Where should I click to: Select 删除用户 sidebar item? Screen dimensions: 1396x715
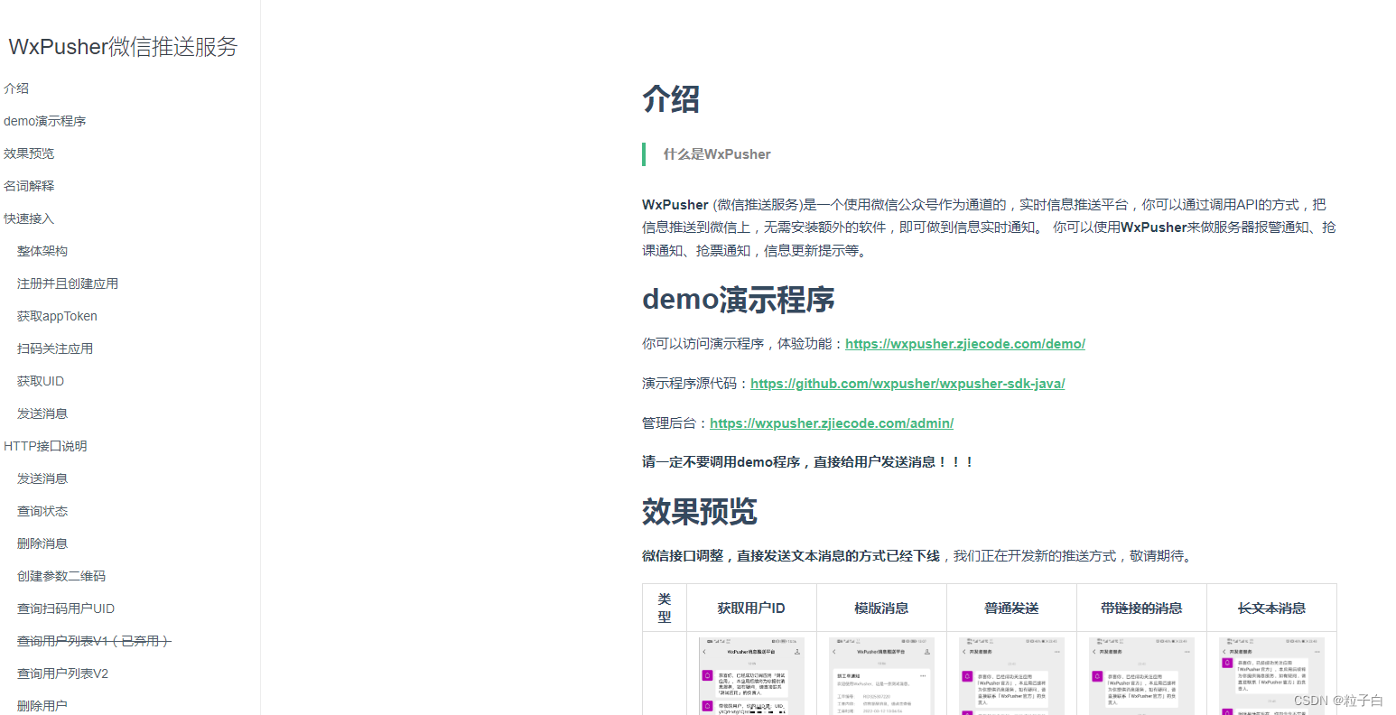click(x=42, y=706)
